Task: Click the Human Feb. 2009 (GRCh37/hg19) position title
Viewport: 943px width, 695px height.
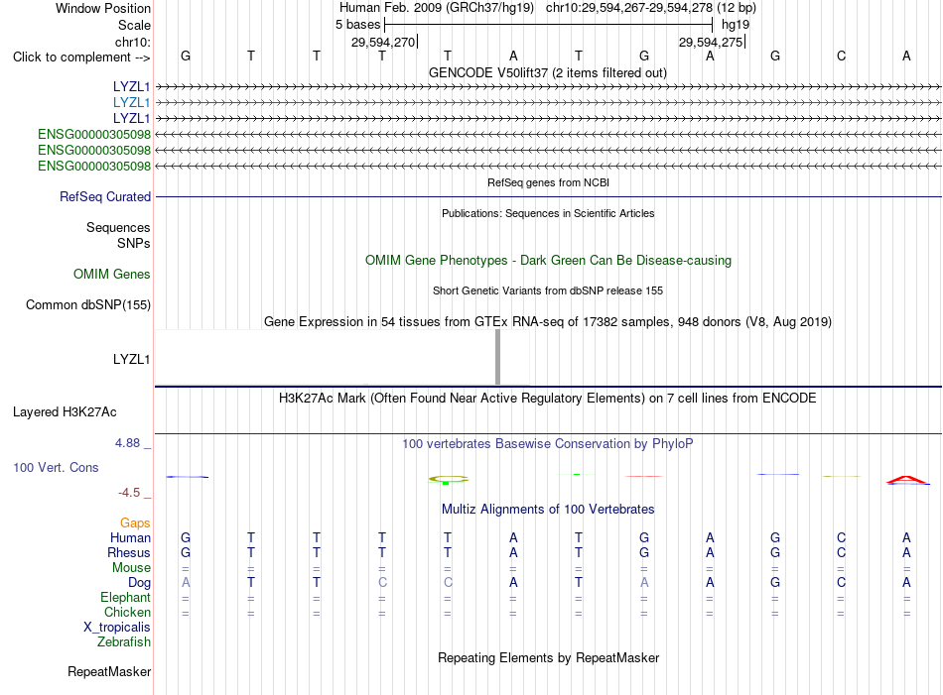Action: 437,8
